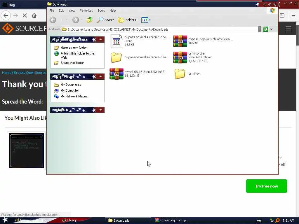Open My Computer in Other Places

(69, 90)
